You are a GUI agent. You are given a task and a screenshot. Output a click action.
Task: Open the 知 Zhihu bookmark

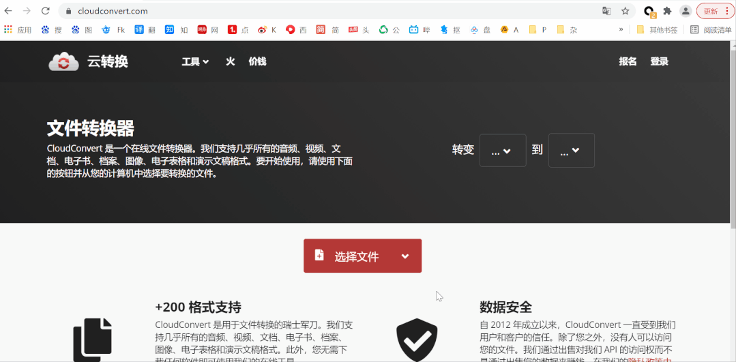point(177,29)
